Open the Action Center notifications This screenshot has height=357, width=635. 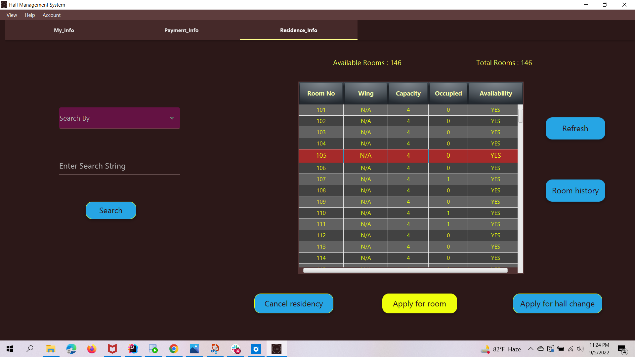(622, 349)
